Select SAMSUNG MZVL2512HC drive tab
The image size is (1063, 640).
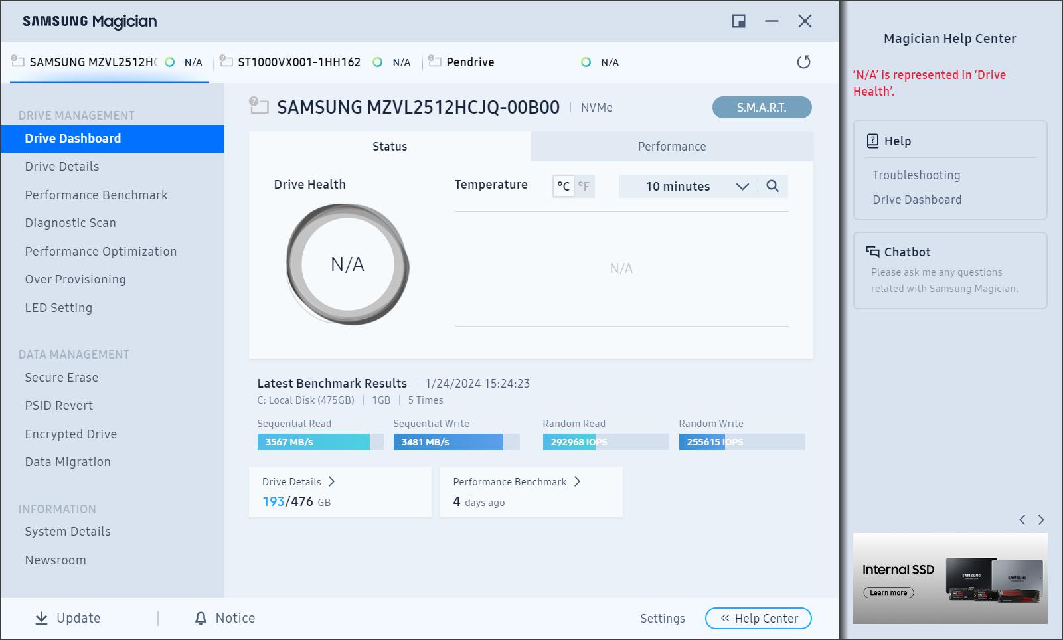pyautogui.click(x=110, y=62)
